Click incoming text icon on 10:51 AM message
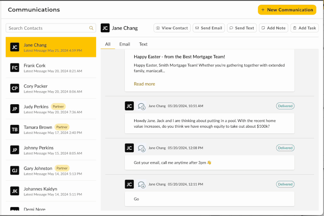Screen dimensions: 324x216 pos(142,106)
